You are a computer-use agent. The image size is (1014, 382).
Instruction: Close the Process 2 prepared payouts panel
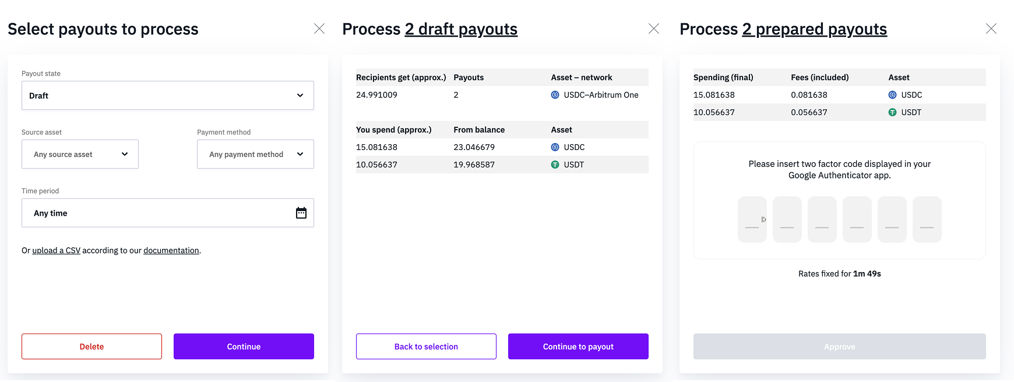(x=991, y=28)
